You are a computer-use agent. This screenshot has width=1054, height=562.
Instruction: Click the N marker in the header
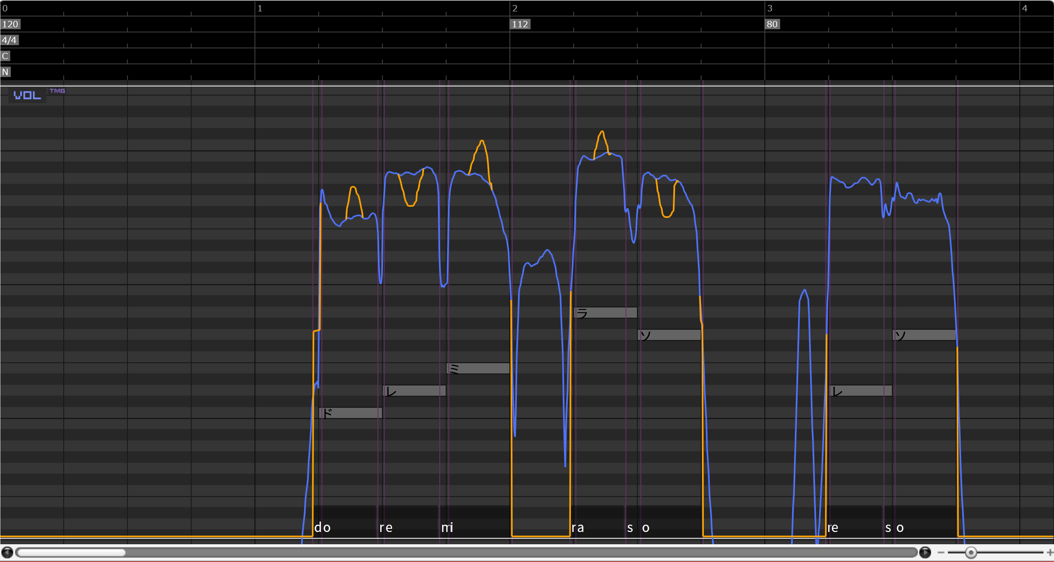point(5,72)
